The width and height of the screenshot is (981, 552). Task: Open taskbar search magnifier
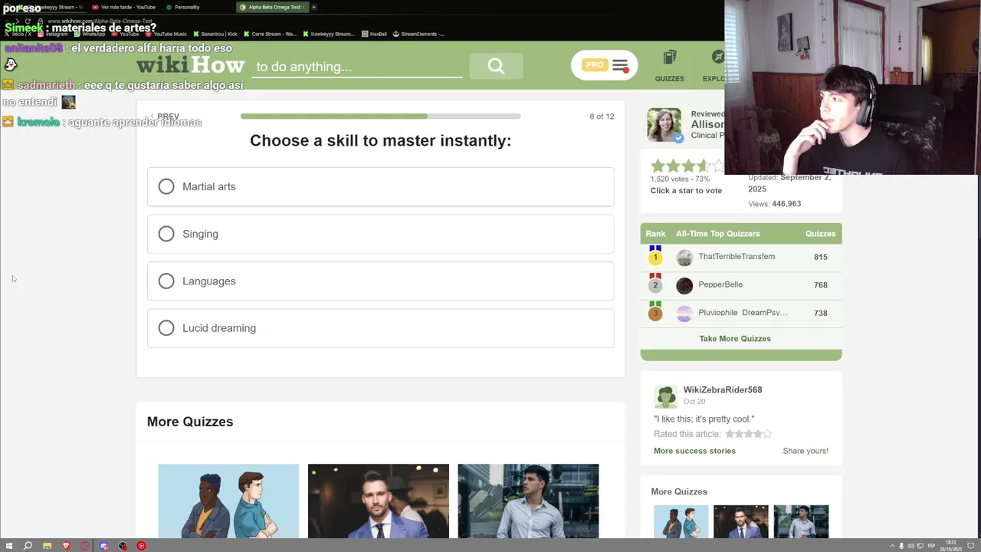(28, 546)
